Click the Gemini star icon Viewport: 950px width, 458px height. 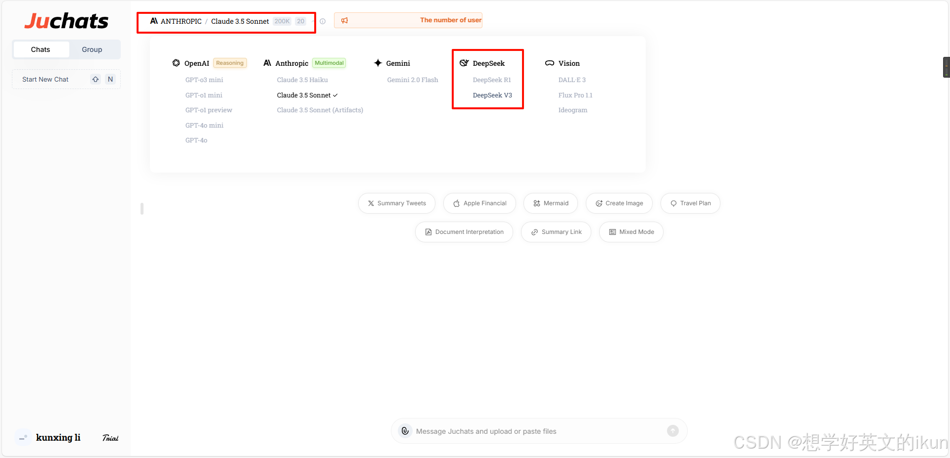(378, 63)
